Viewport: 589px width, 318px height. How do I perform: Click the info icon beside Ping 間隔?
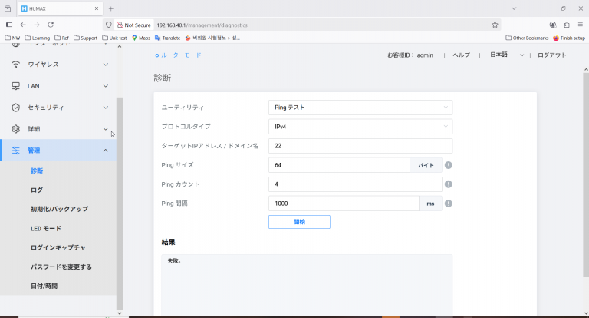coord(448,204)
